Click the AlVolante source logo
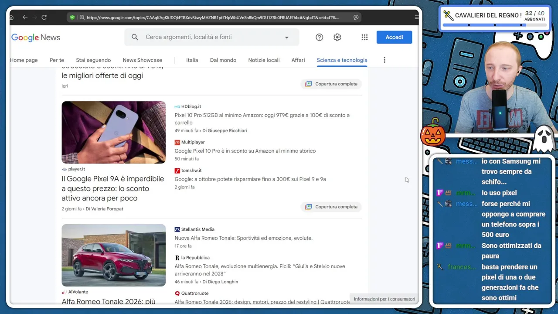 [64, 292]
